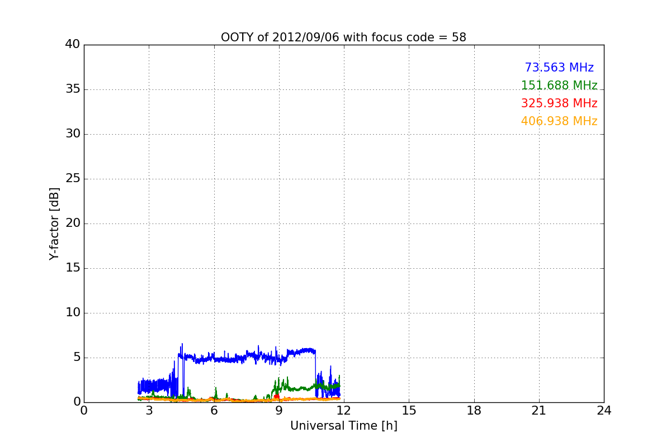Select the red '325.938 MHz' legend label
Viewport: 671px width, 447px height.
pyautogui.click(x=559, y=103)
